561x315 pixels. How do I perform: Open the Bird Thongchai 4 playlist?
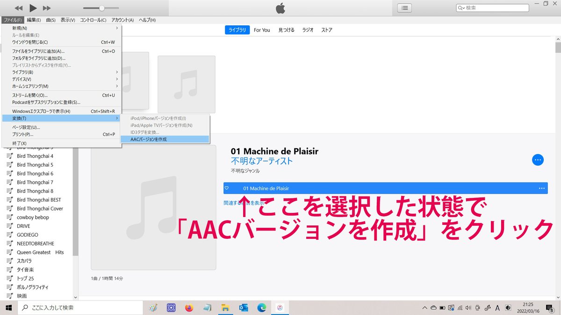coord(35,156)
